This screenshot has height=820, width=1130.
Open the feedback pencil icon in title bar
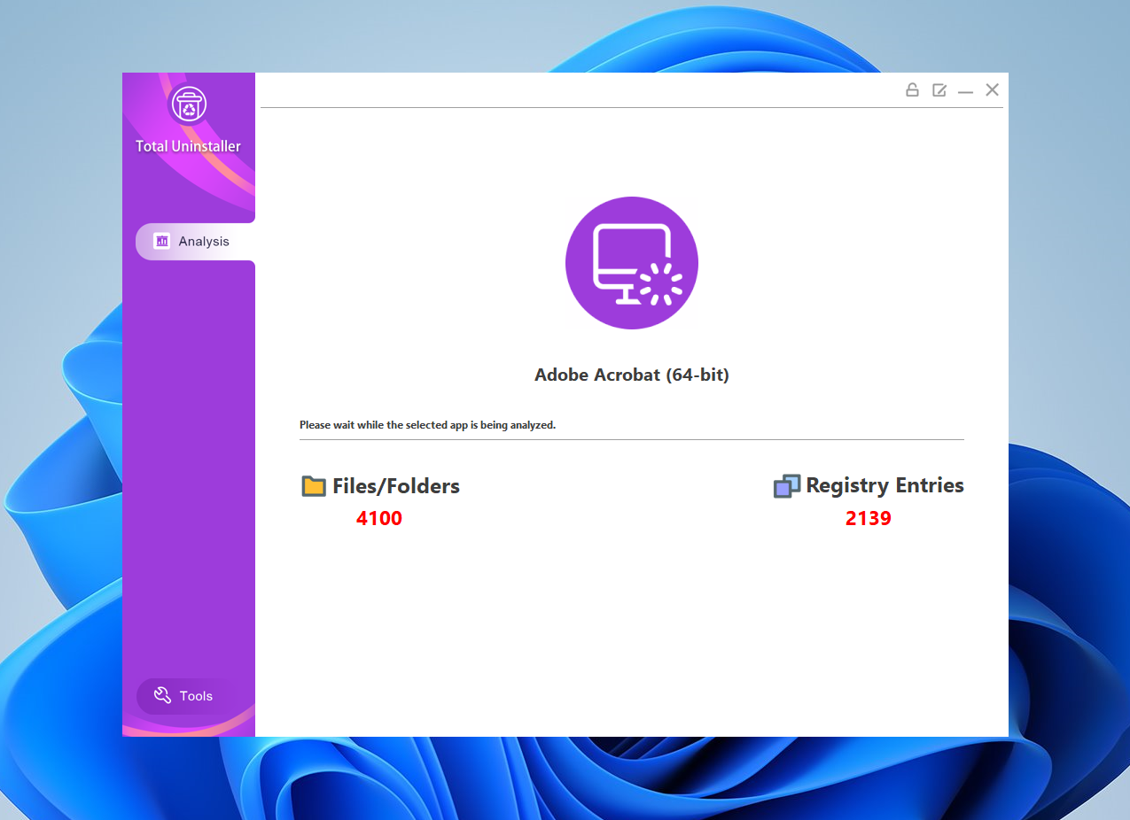(x=939, y=89)
